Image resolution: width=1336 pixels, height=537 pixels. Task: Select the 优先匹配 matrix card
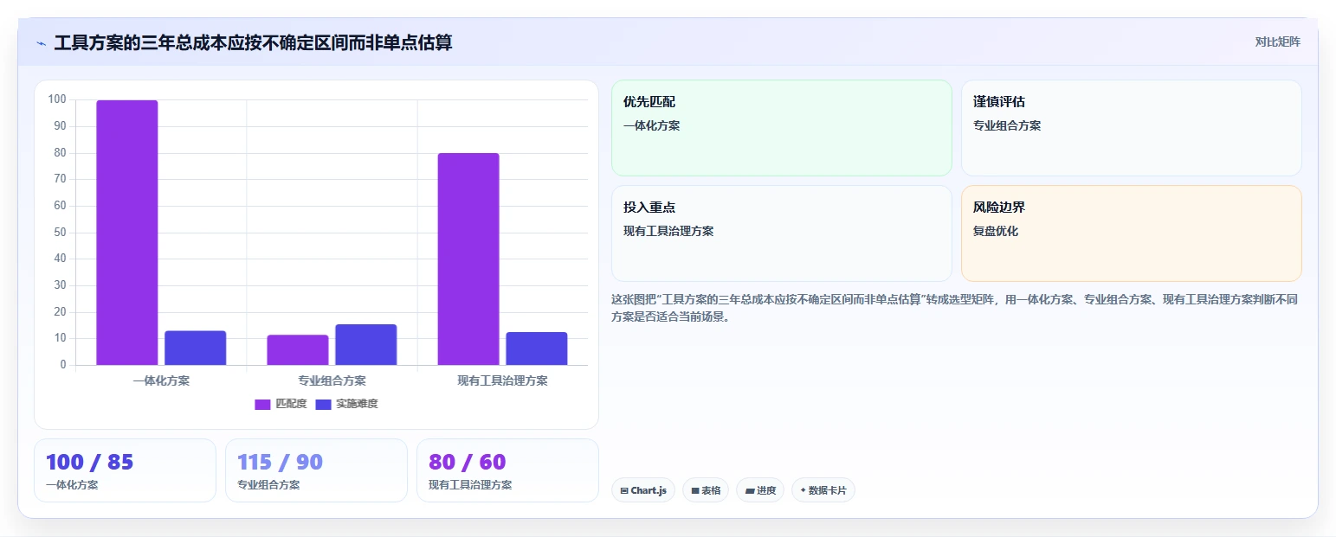click(x=782, y=128)
